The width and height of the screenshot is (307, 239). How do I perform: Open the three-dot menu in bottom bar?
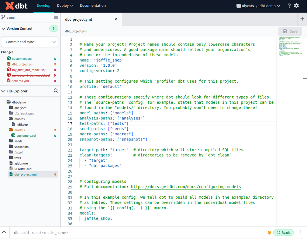tap(300, 232)
